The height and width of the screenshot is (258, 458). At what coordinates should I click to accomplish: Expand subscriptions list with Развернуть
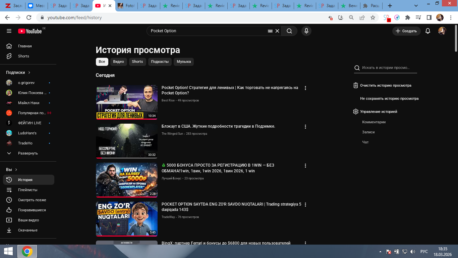click(x=28, y=153)
